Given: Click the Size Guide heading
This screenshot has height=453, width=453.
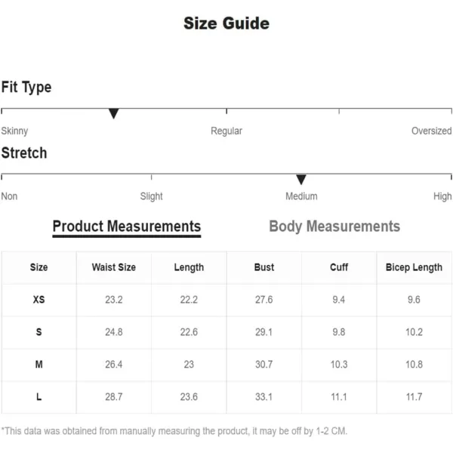Looking at the screenshot, I should point(226,23).
